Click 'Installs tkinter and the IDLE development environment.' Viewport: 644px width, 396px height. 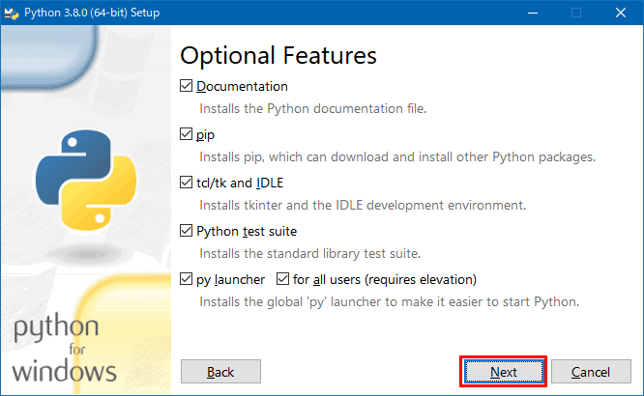pos(363,205)
